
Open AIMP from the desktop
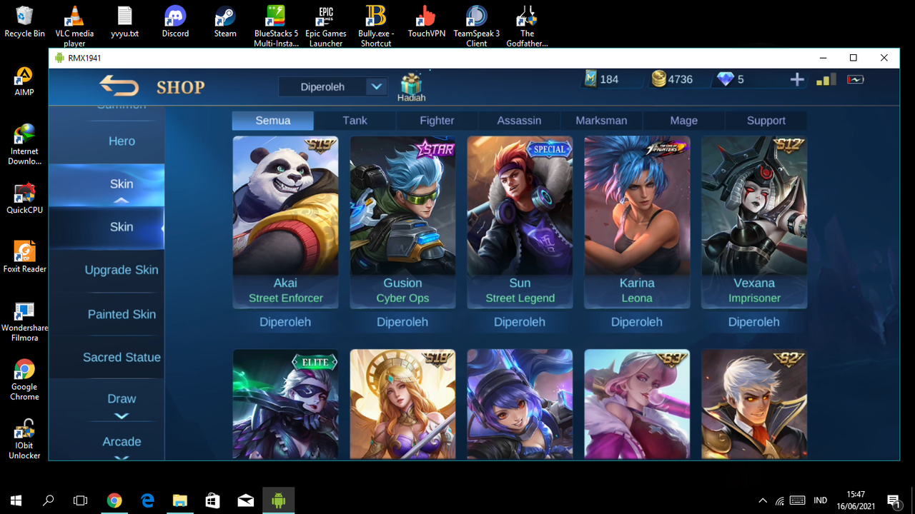point(24,81)
